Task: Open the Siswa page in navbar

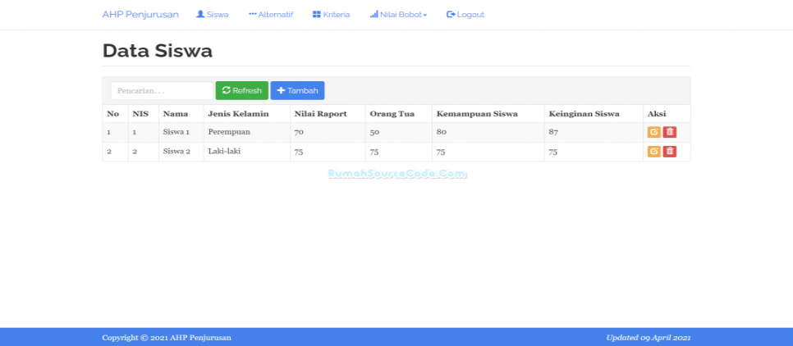Action: point(213,15)
